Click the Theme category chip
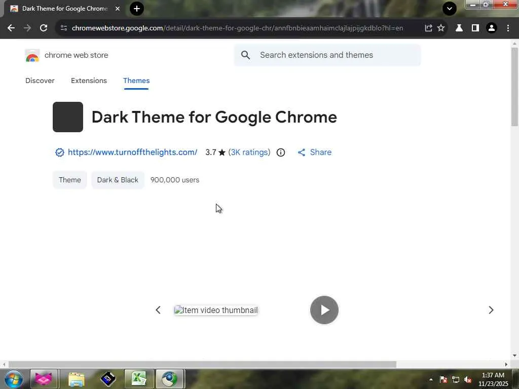Screen dimensions: 519x389 pyautogui.click(x=70, y=180)
